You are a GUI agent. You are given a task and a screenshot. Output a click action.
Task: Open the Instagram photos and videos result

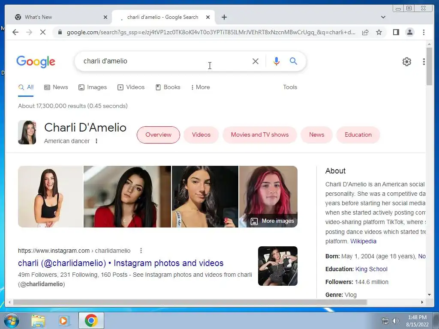click(120, 263)
